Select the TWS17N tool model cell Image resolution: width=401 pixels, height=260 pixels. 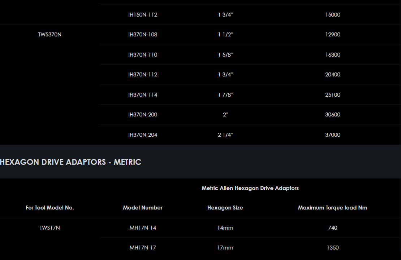[50, 228]
